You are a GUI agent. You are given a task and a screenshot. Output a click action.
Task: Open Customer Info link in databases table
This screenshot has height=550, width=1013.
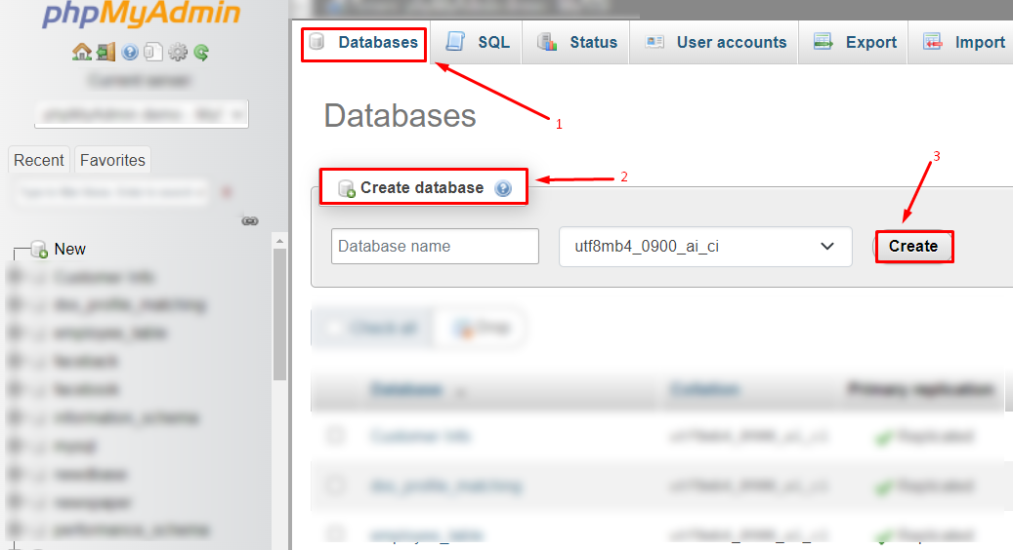click(x=421, y=437)
